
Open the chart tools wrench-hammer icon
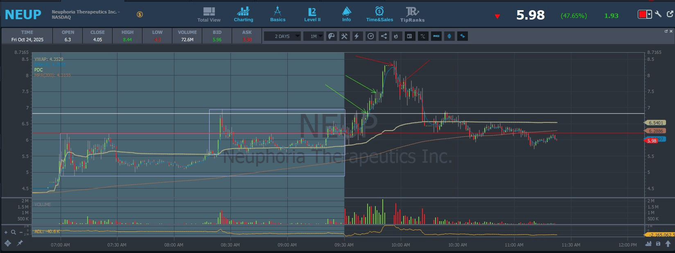(344, 36)
